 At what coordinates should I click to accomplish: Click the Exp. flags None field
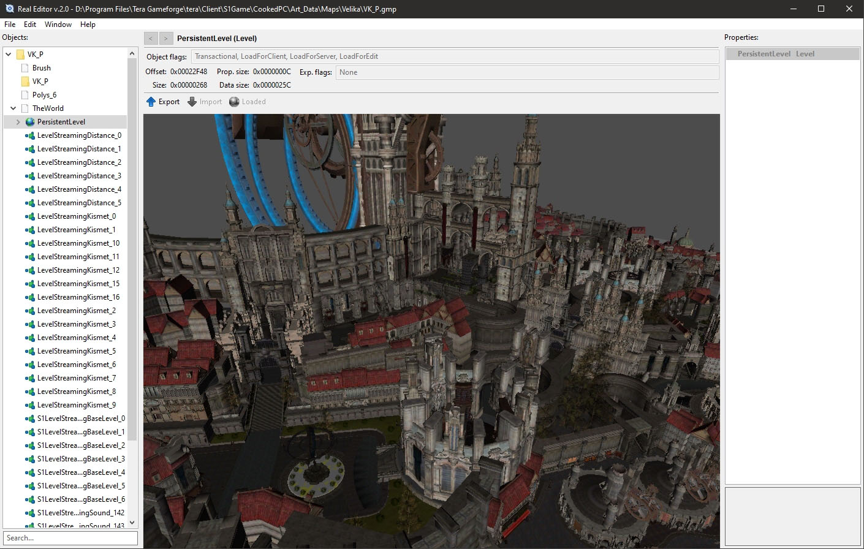(x=527, y=72)
